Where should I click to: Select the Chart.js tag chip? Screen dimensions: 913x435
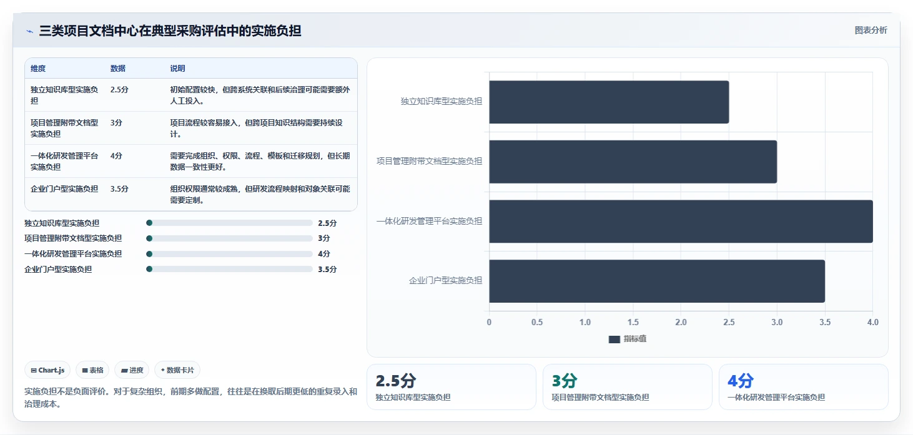pyautogui.click(x=48, y=370)
